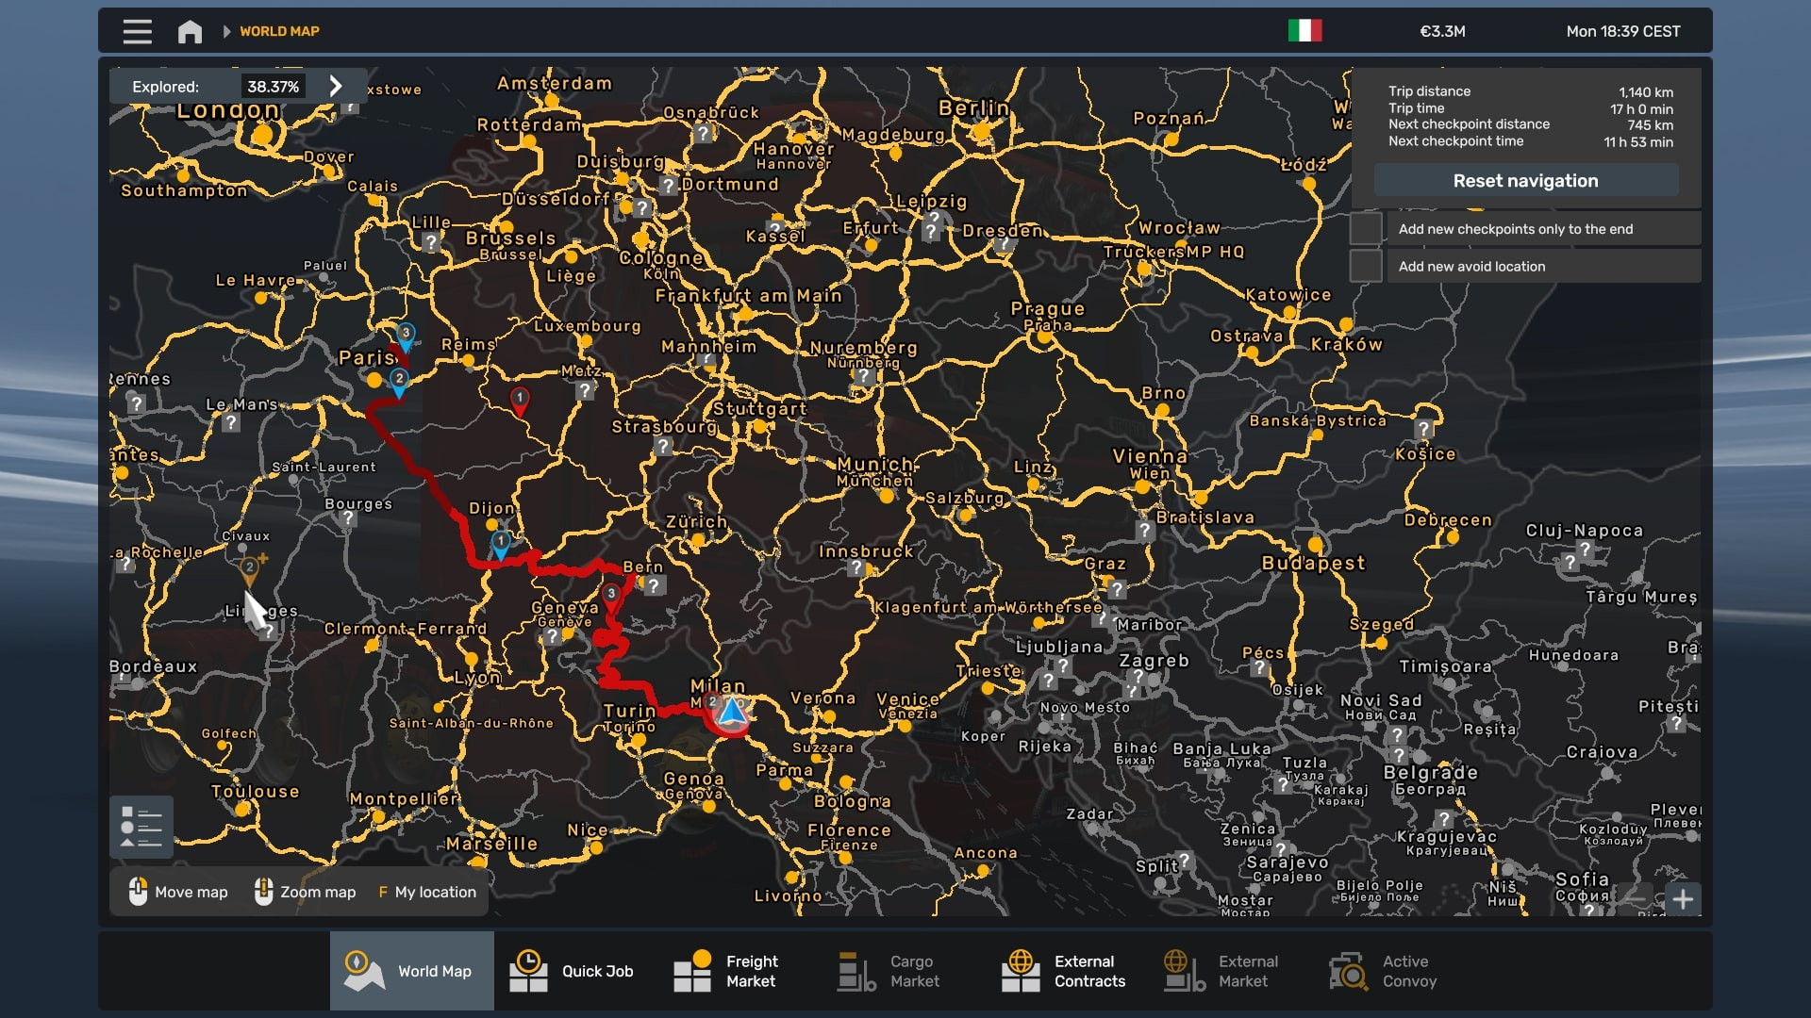Click the unknown marker at Bern
The height and width of the screenshot is (1018, 1811).
pos(653,585)
